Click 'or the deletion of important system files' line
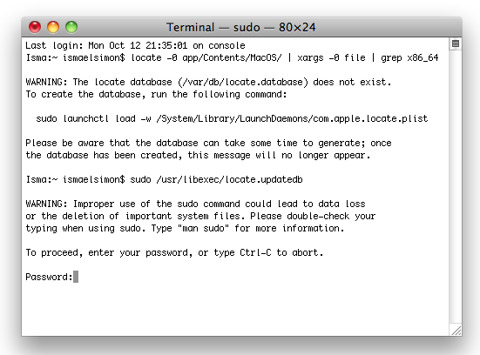This screenshot has height=355, width=480. coord(200,216)
